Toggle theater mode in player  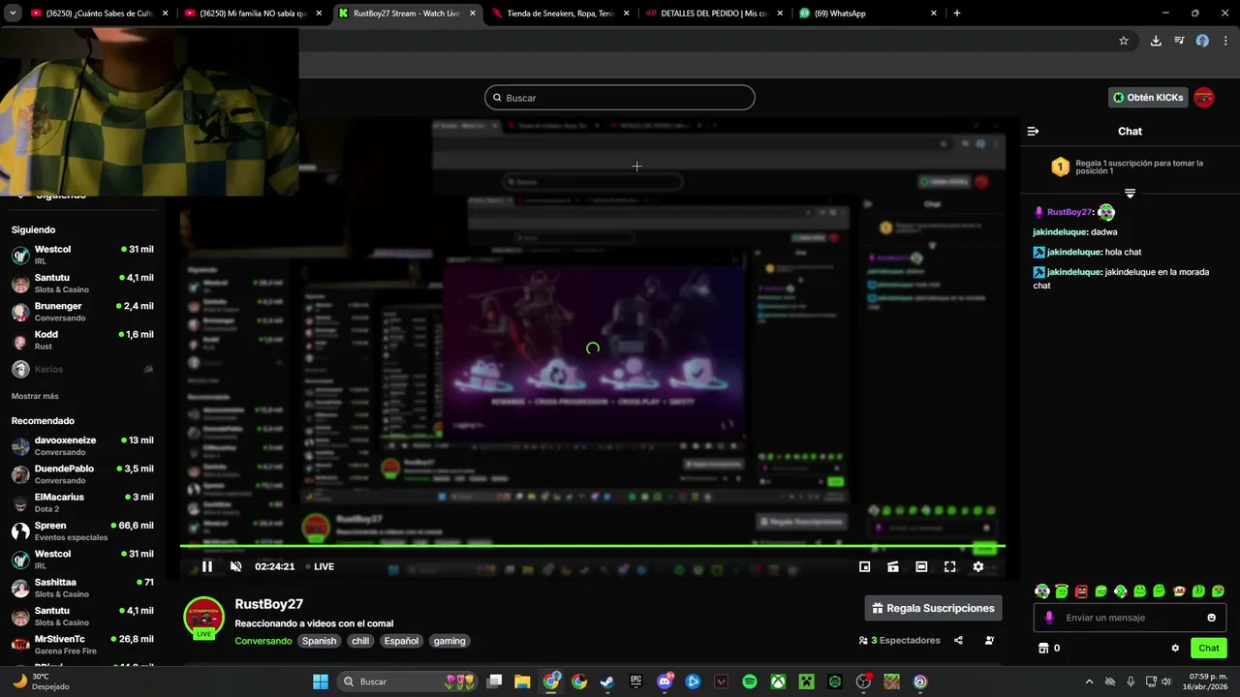(x=921, y=566)
